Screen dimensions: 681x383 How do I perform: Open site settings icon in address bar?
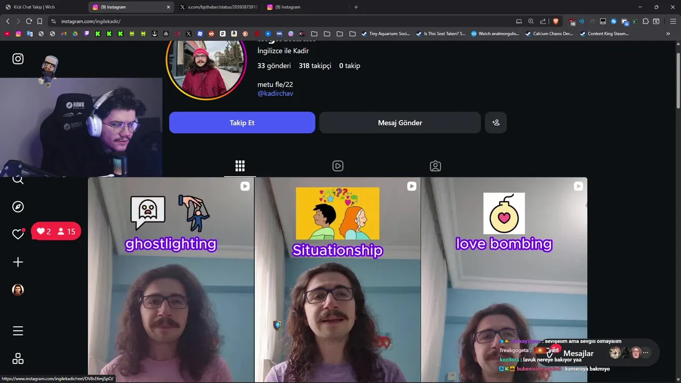pos(53,21)
